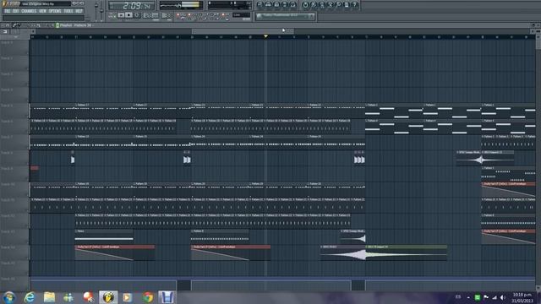The image size is (541, 304).
Task: Show hidden system tray icons arrow
Action: point(468,297)
